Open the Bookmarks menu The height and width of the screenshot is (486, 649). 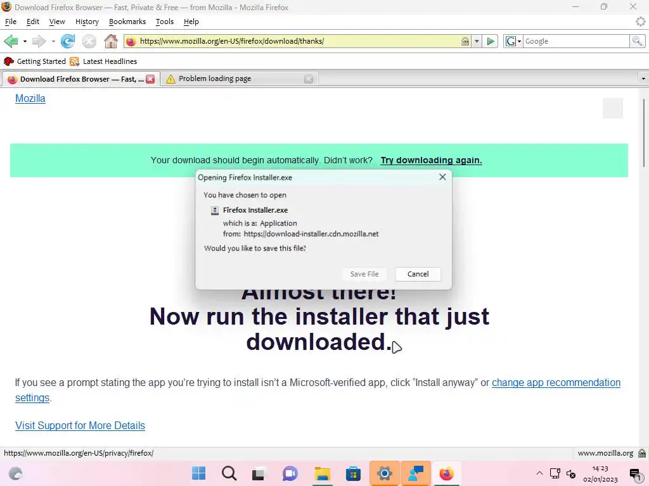(127, 22)
